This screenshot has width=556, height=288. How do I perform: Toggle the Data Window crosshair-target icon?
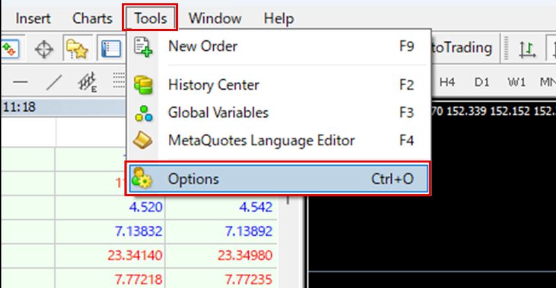pyautogui.click(x=44, y=49)
